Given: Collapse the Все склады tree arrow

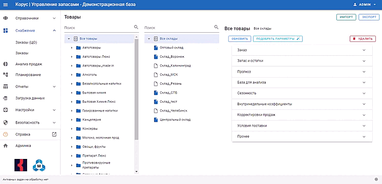Looking at the screenshot, I should 149,39.
